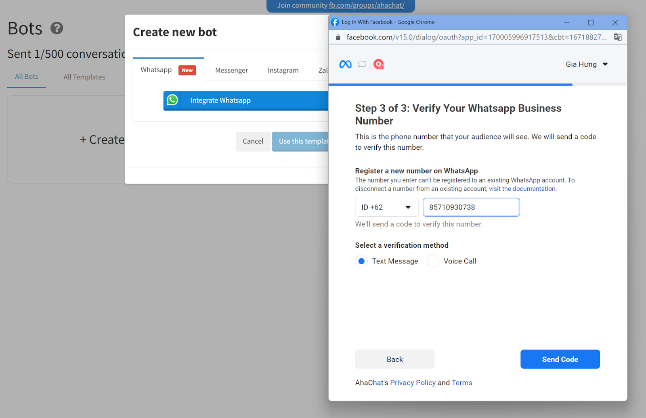Screen dimensions: 646x418
Task: Open the All Bots tab
Action: click(27, 77)
